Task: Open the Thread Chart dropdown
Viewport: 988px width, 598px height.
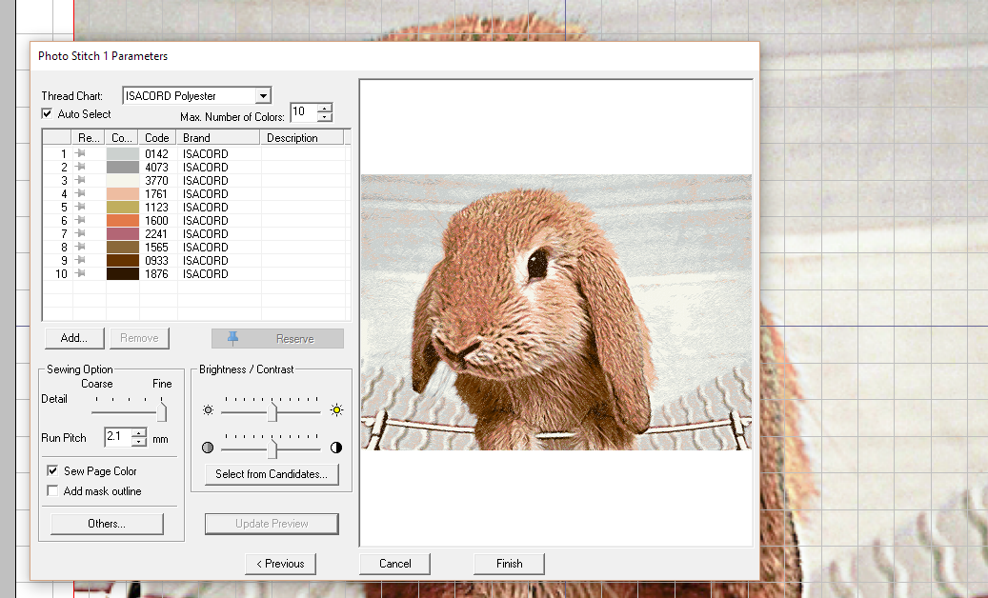Action: point(264,96)
